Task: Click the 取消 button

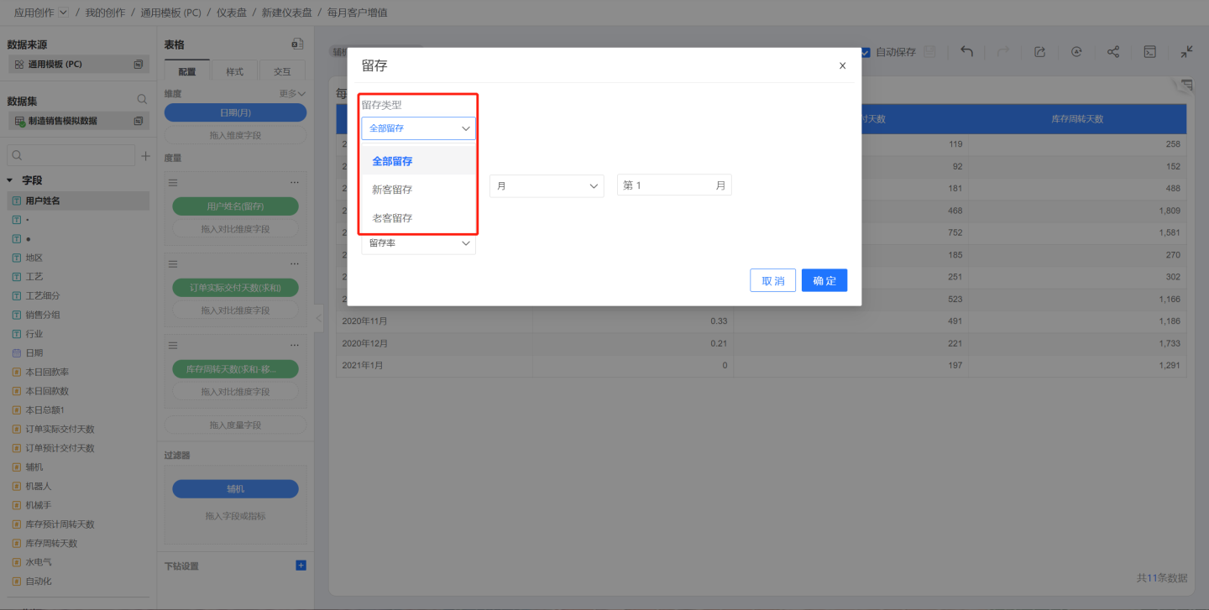Action: click(772, 280)
